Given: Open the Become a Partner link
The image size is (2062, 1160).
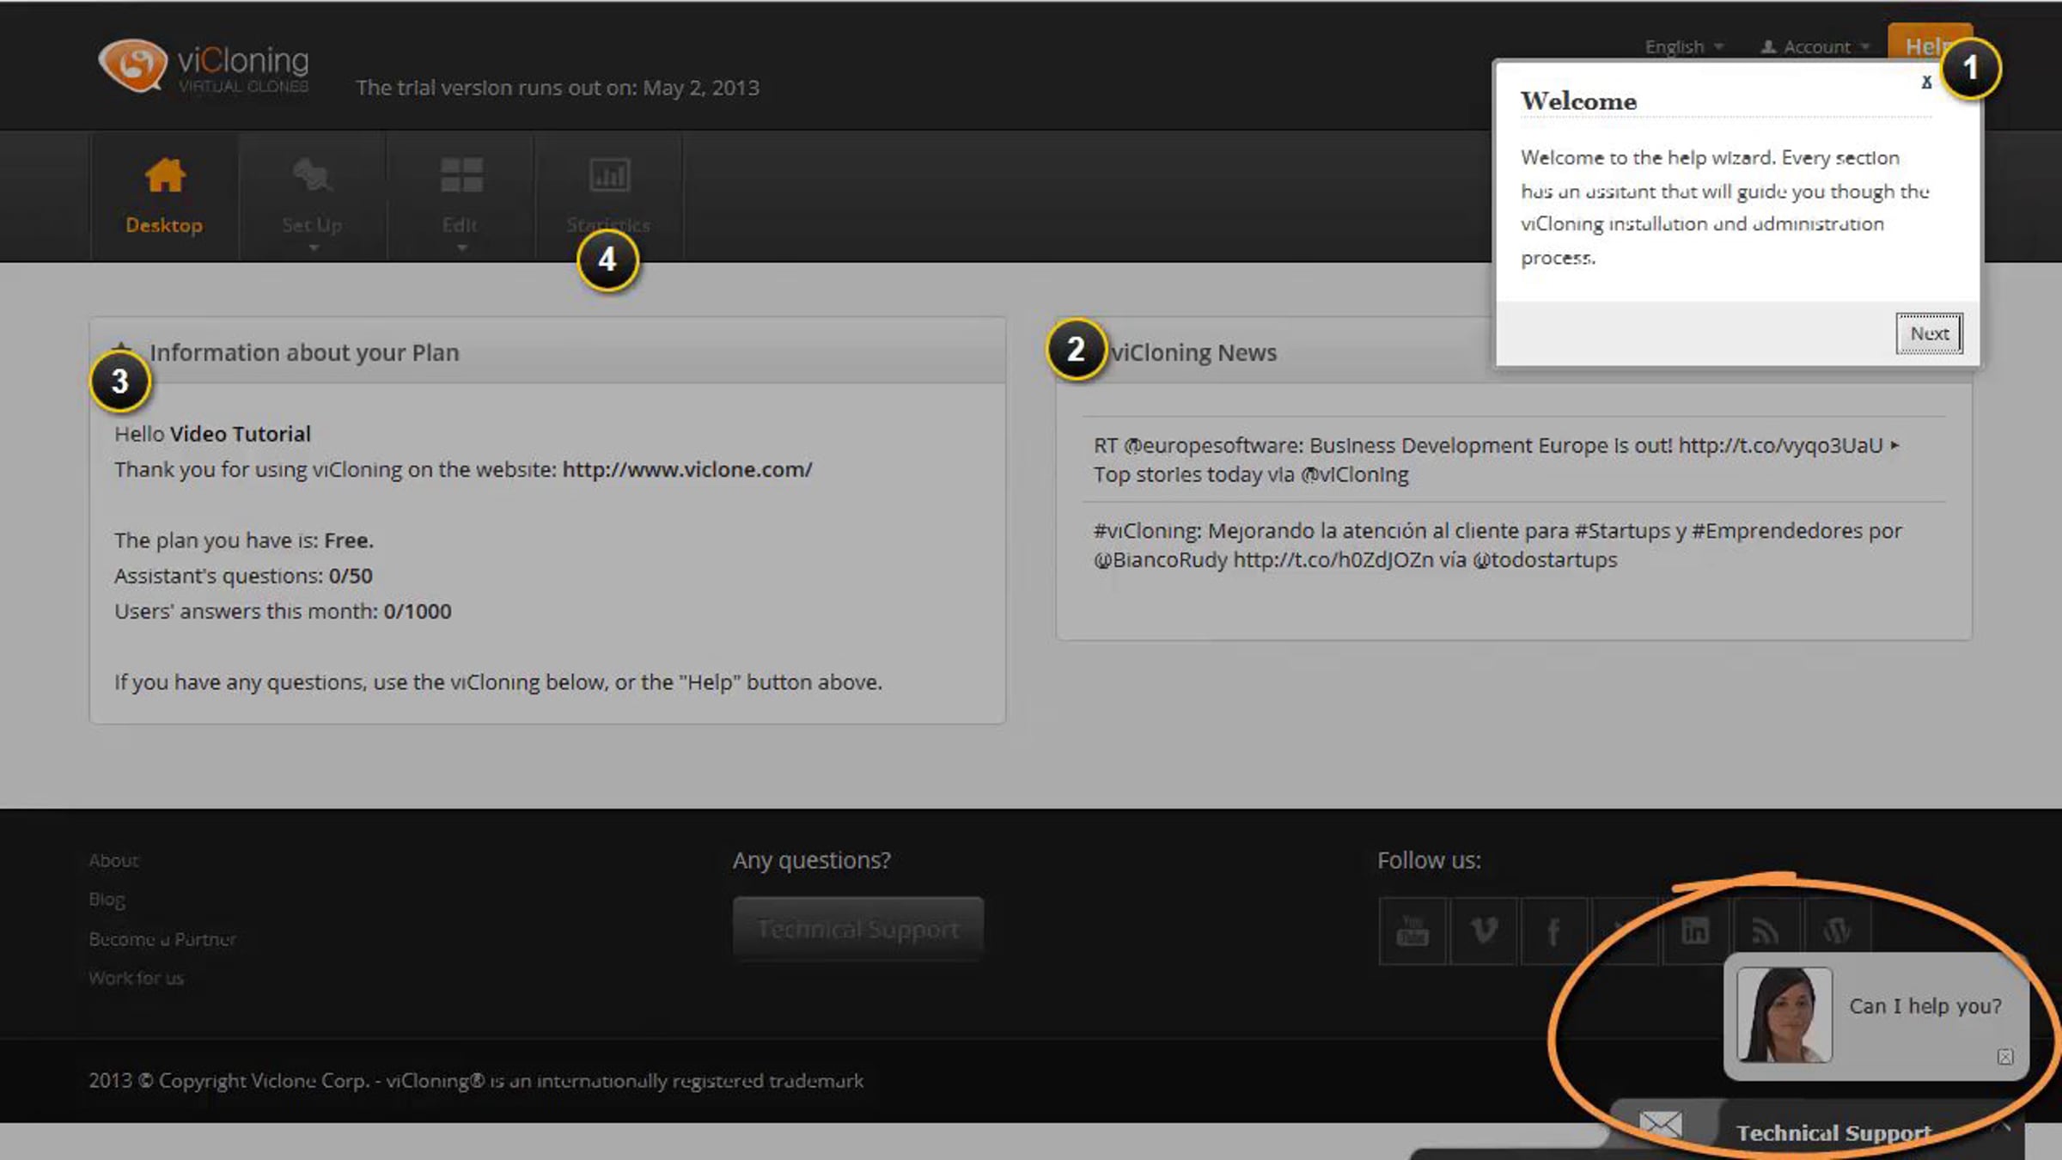Looking at the screenshot, I should 162,939.
